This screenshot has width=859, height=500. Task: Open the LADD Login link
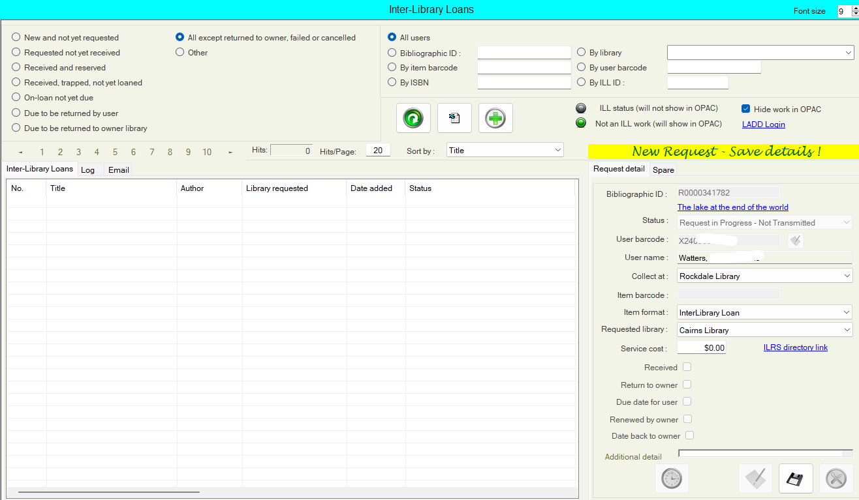(763, 125)
